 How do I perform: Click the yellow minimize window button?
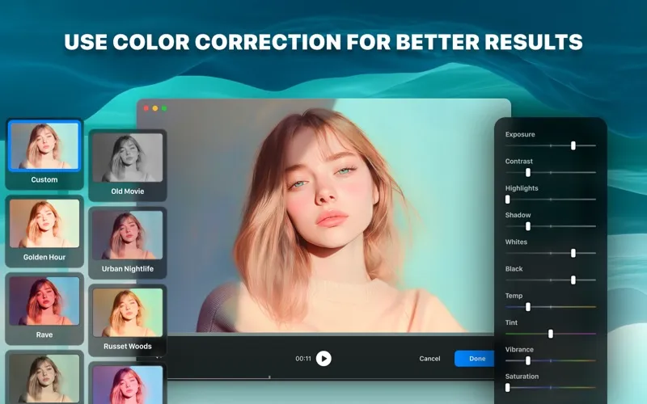155,108
